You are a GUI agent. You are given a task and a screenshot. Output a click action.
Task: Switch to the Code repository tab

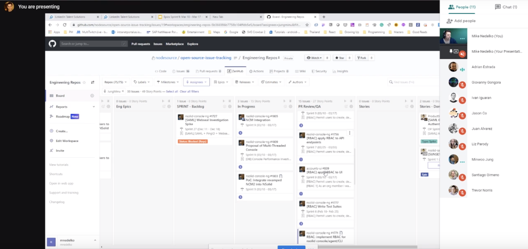tap(161, 71)
